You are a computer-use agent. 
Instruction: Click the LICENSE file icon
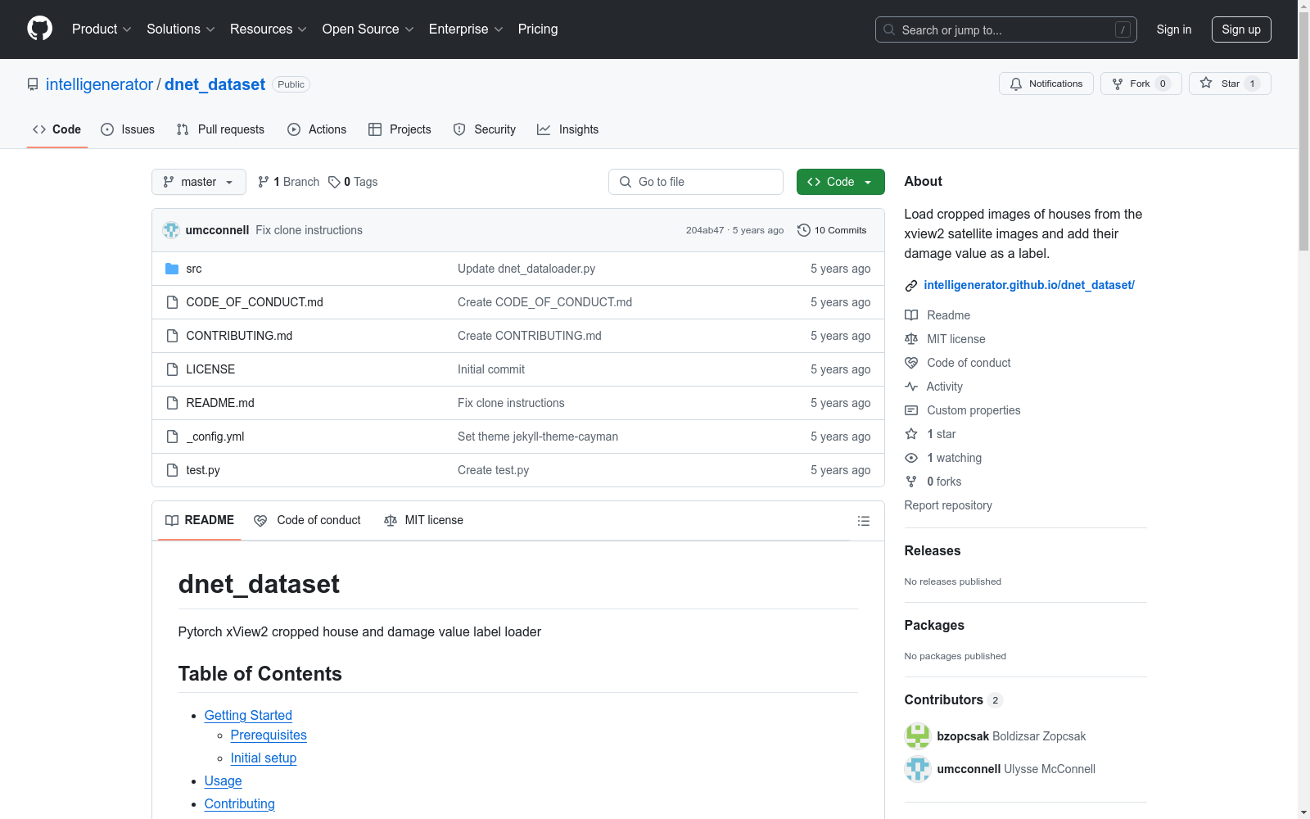(x=172, y=369)
